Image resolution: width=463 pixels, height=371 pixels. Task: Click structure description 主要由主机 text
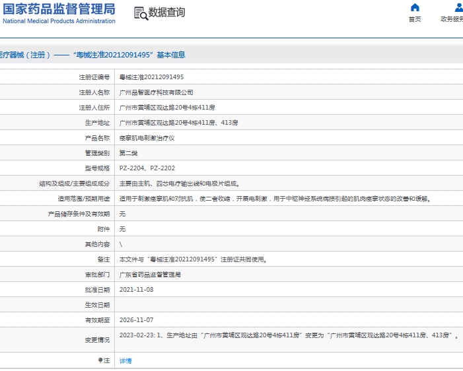click(179, 184)
